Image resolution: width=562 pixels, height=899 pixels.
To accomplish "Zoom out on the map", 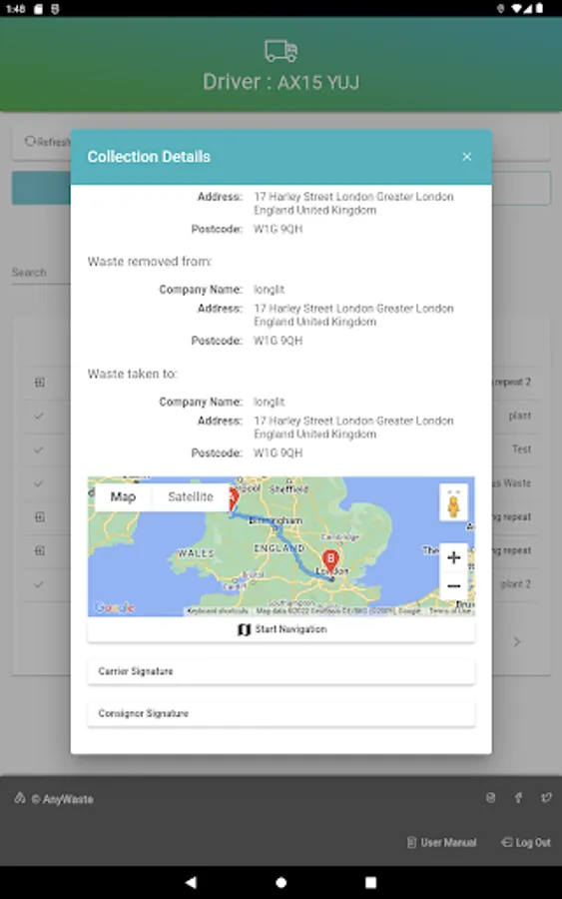I will (454, 586).
